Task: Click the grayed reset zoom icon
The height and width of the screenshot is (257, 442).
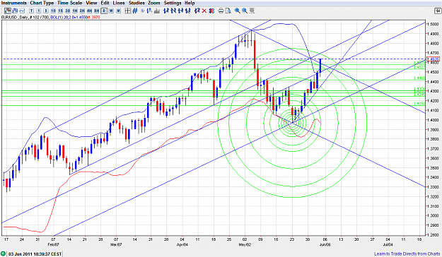Action: [x=252, y=11]
